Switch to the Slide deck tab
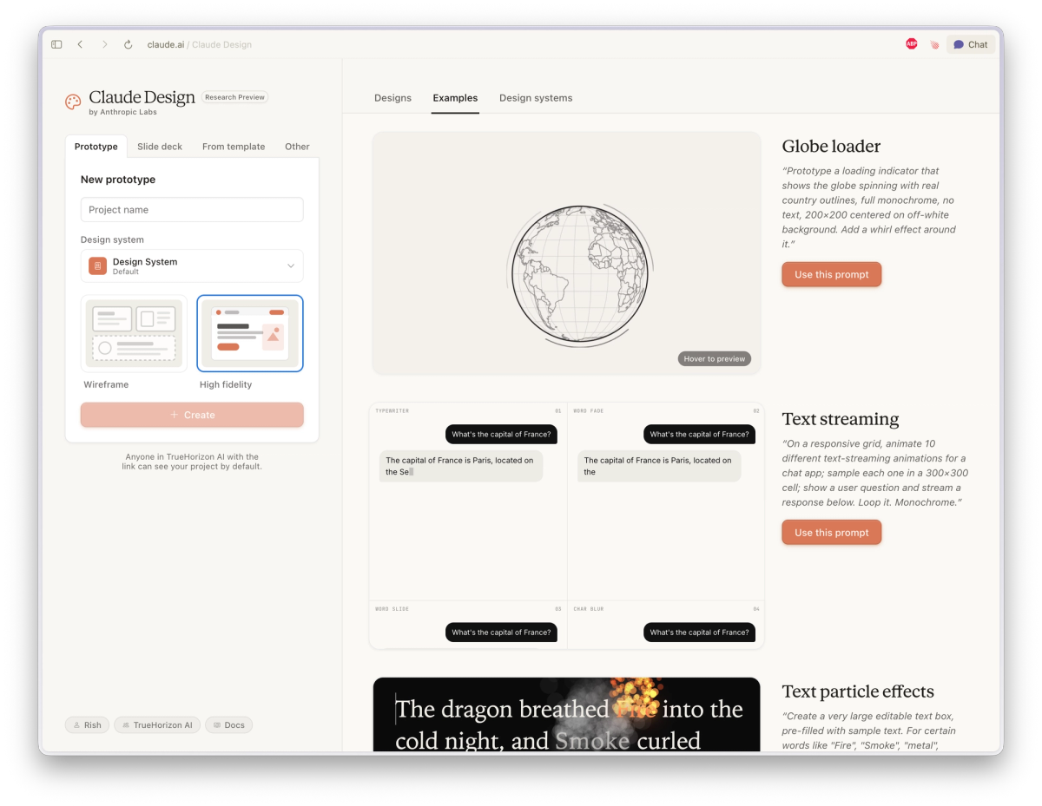 [160, 147]
